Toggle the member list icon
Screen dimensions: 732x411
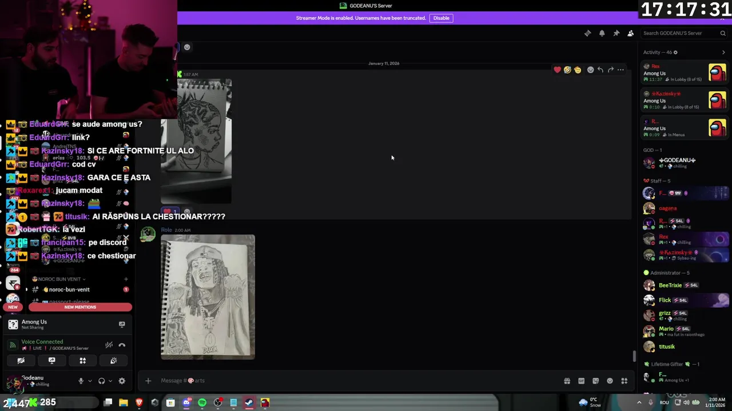point(630,33)
